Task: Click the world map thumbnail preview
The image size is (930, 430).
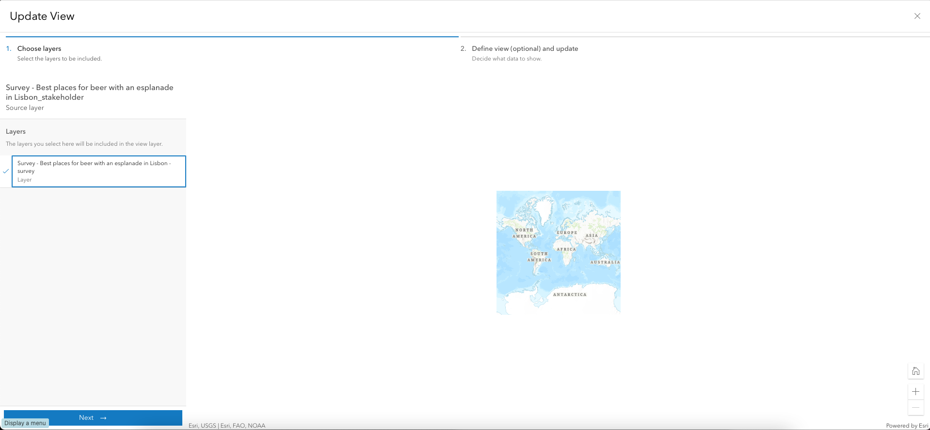Action: click(x=559, y=253)
